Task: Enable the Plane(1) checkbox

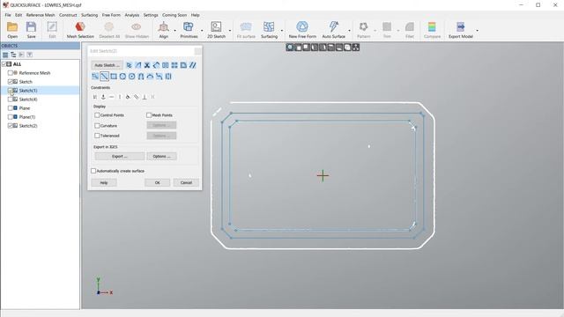Action: [11, 117]
